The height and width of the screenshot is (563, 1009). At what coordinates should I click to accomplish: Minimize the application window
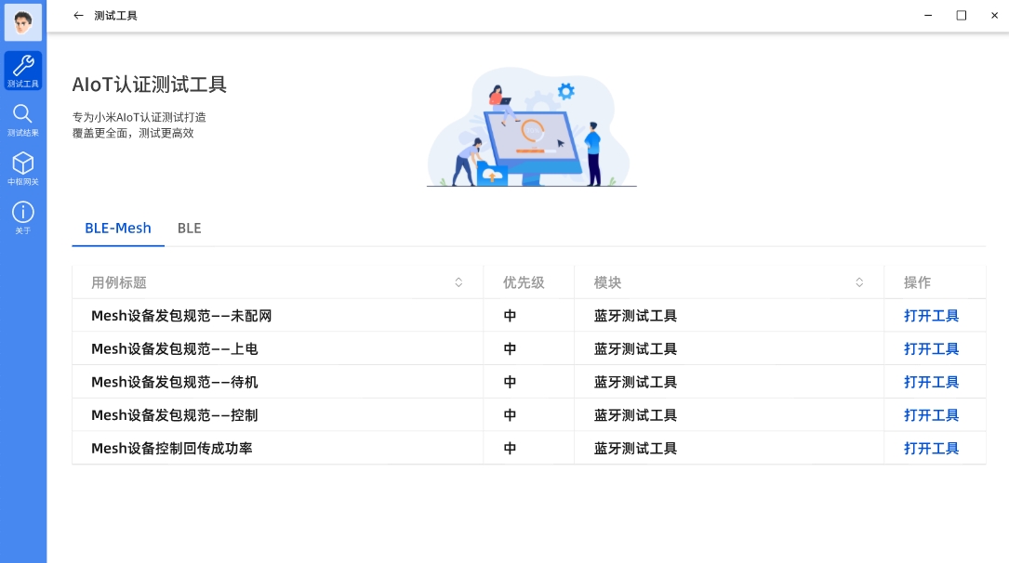tap(928, 16)
